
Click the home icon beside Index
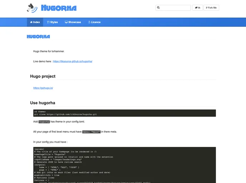pos(31,22)
